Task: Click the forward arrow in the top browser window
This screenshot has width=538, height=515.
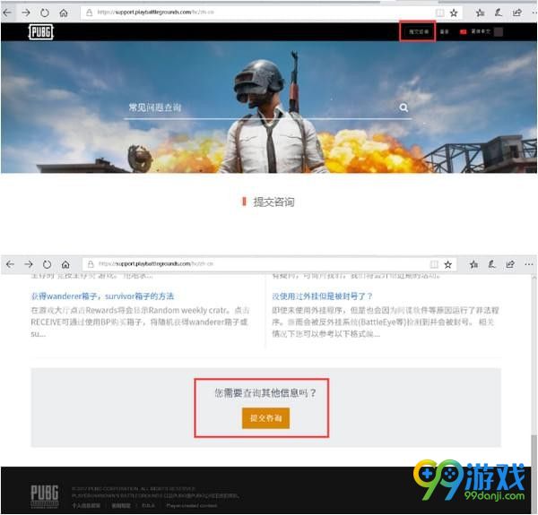Action: click(26, 13)
